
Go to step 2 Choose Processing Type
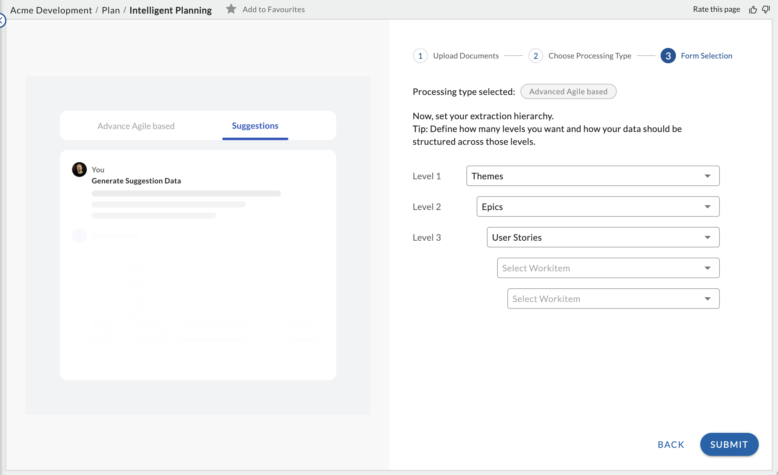pyautogui.click(x=580, y=56)
